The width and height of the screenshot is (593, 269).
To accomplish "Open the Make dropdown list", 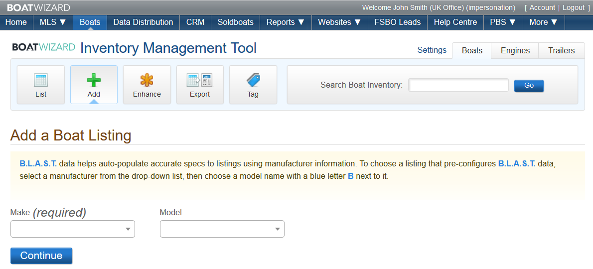I will point(73,229).
